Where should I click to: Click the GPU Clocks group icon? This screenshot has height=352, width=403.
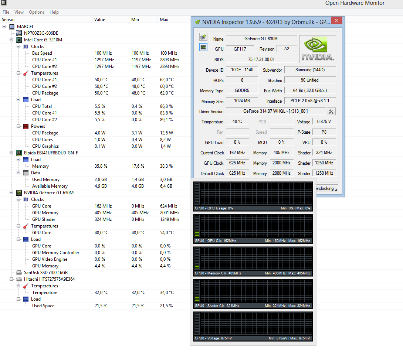point(26,199)
